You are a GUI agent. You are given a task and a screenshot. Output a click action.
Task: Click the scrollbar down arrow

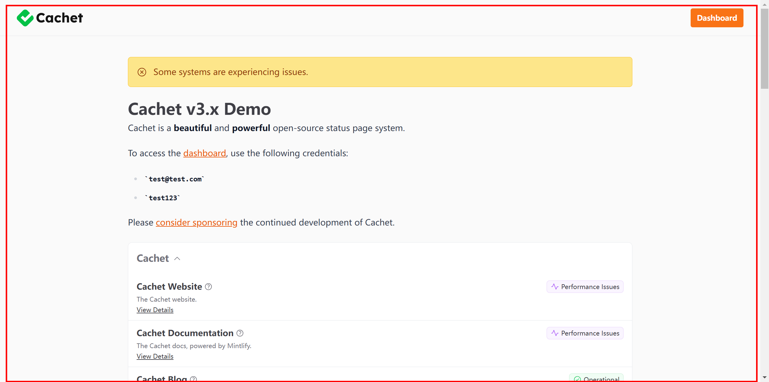click(x=764, y=377)
